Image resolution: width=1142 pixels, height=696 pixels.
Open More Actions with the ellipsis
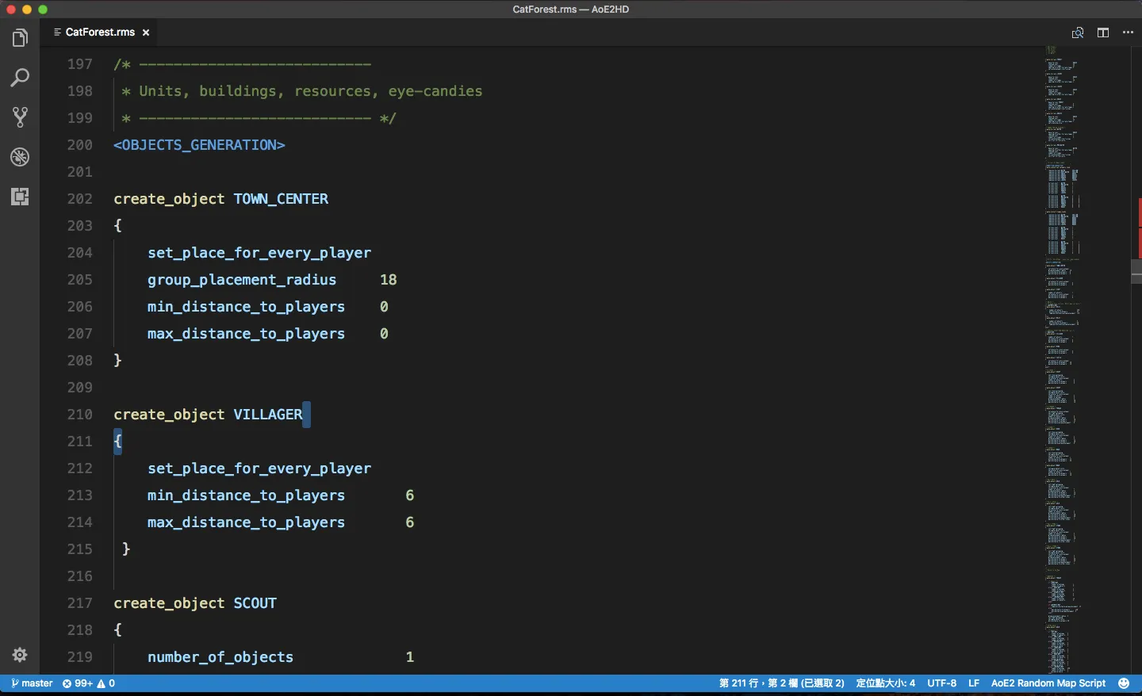click(1129, 33)
